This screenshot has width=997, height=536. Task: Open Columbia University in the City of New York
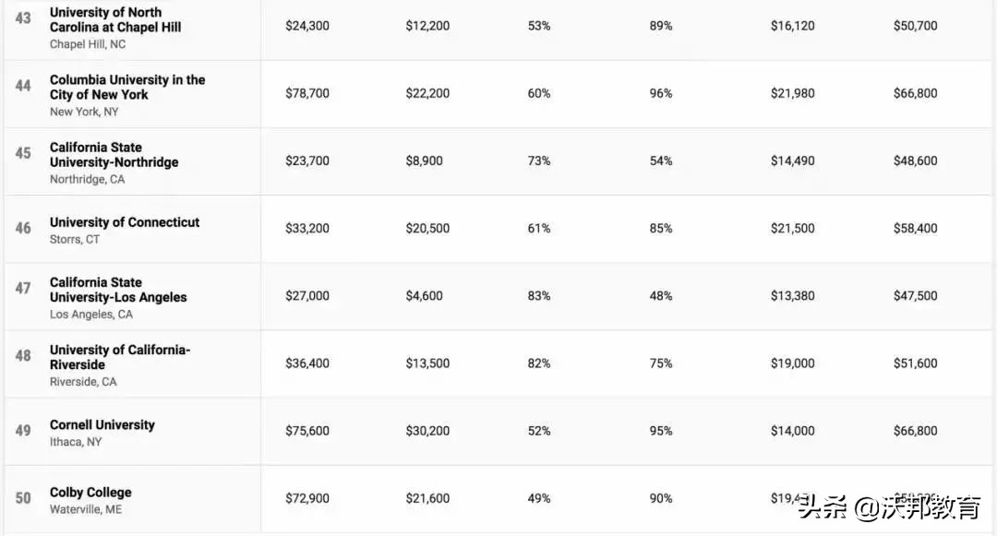pyautogui.click(x=127, y=87)
